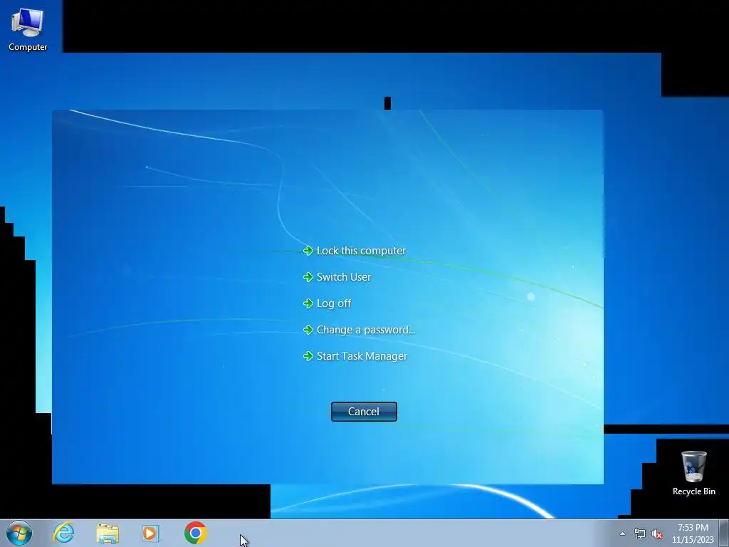This screenshot has width=729, height=547.
Task: Open the Windows Start menu orb
Action: click(x=19, y=533)
